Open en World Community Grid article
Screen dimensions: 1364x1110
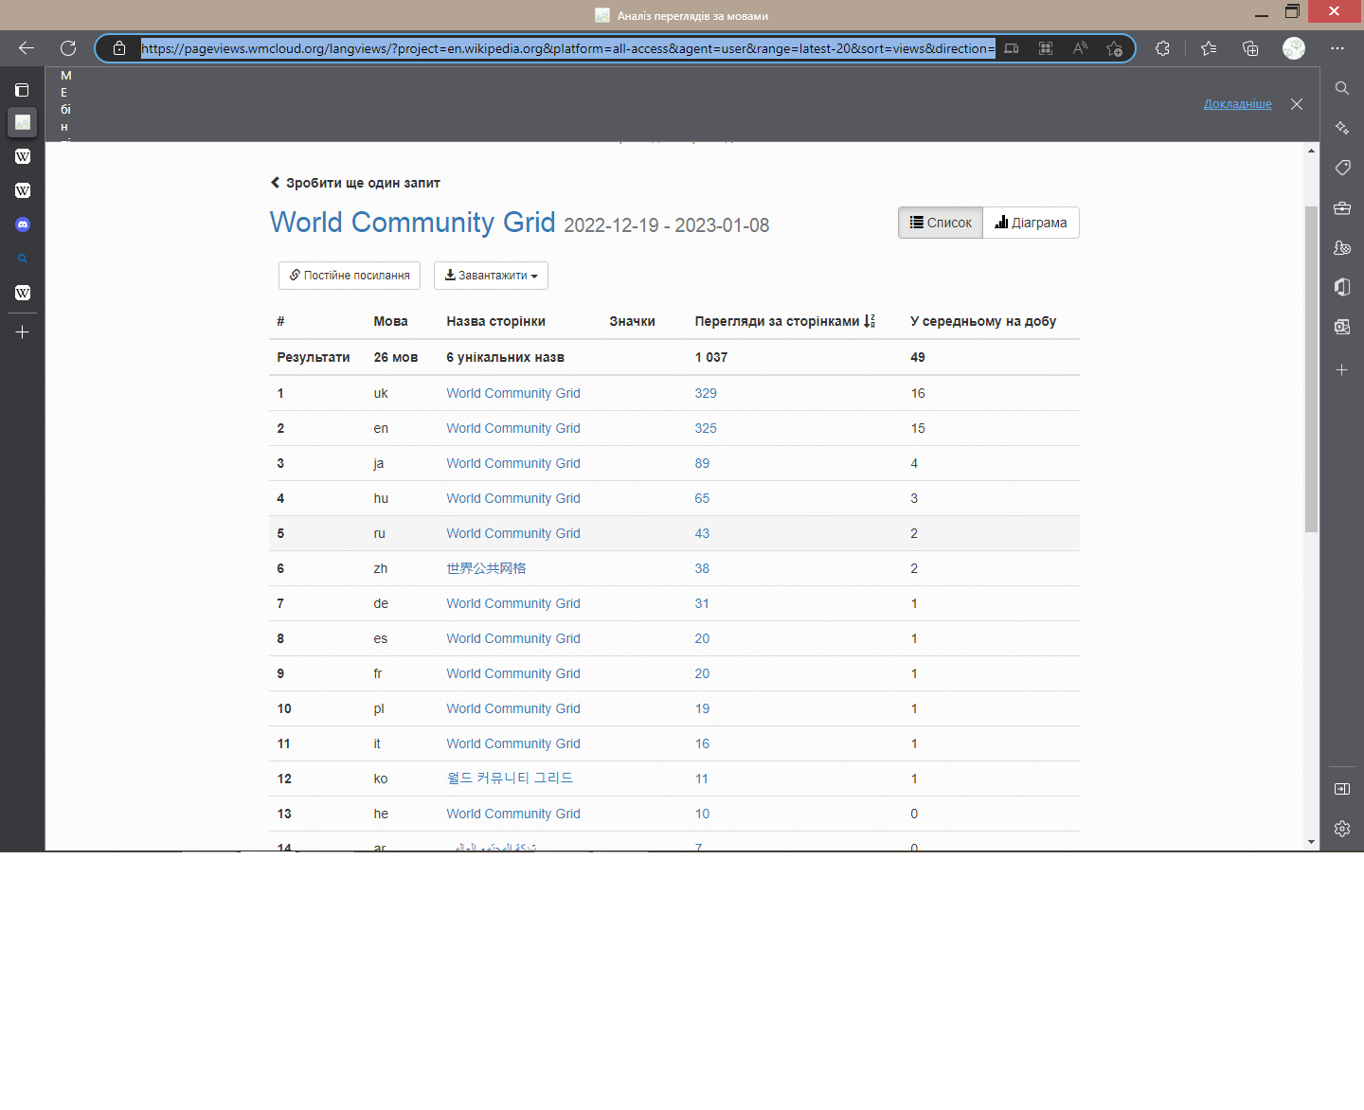click(x=513, y=428)
